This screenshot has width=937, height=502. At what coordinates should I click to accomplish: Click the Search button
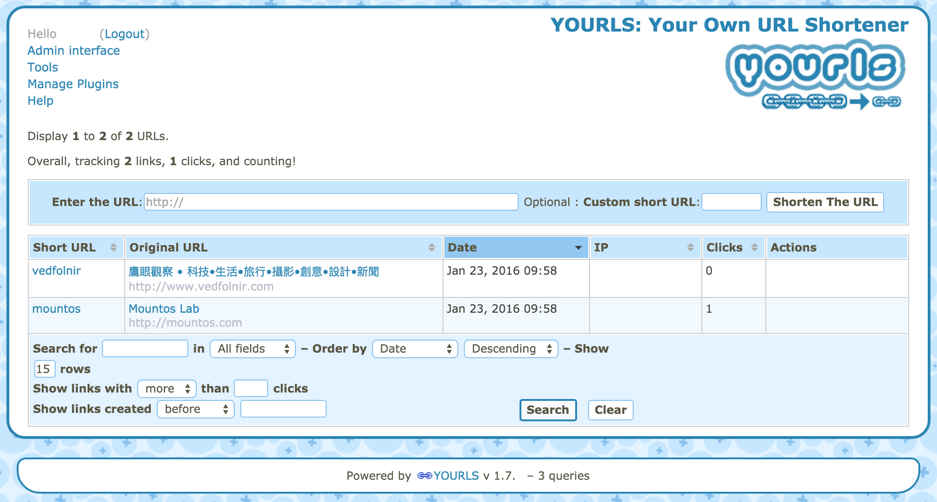(548, 410)
